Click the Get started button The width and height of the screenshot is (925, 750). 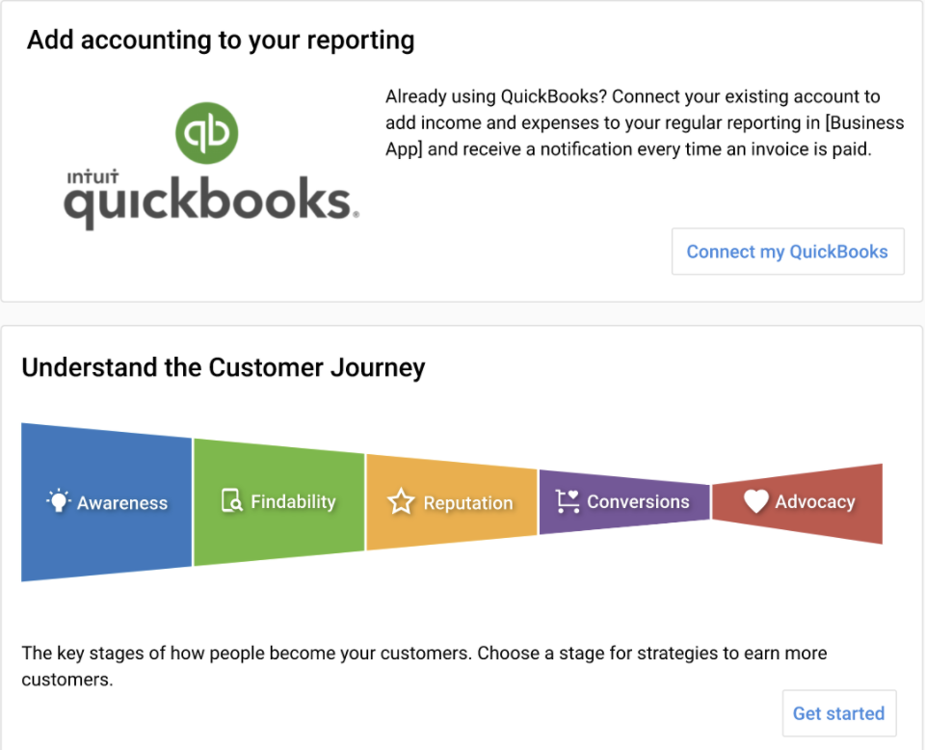click(x=839, y=712)
